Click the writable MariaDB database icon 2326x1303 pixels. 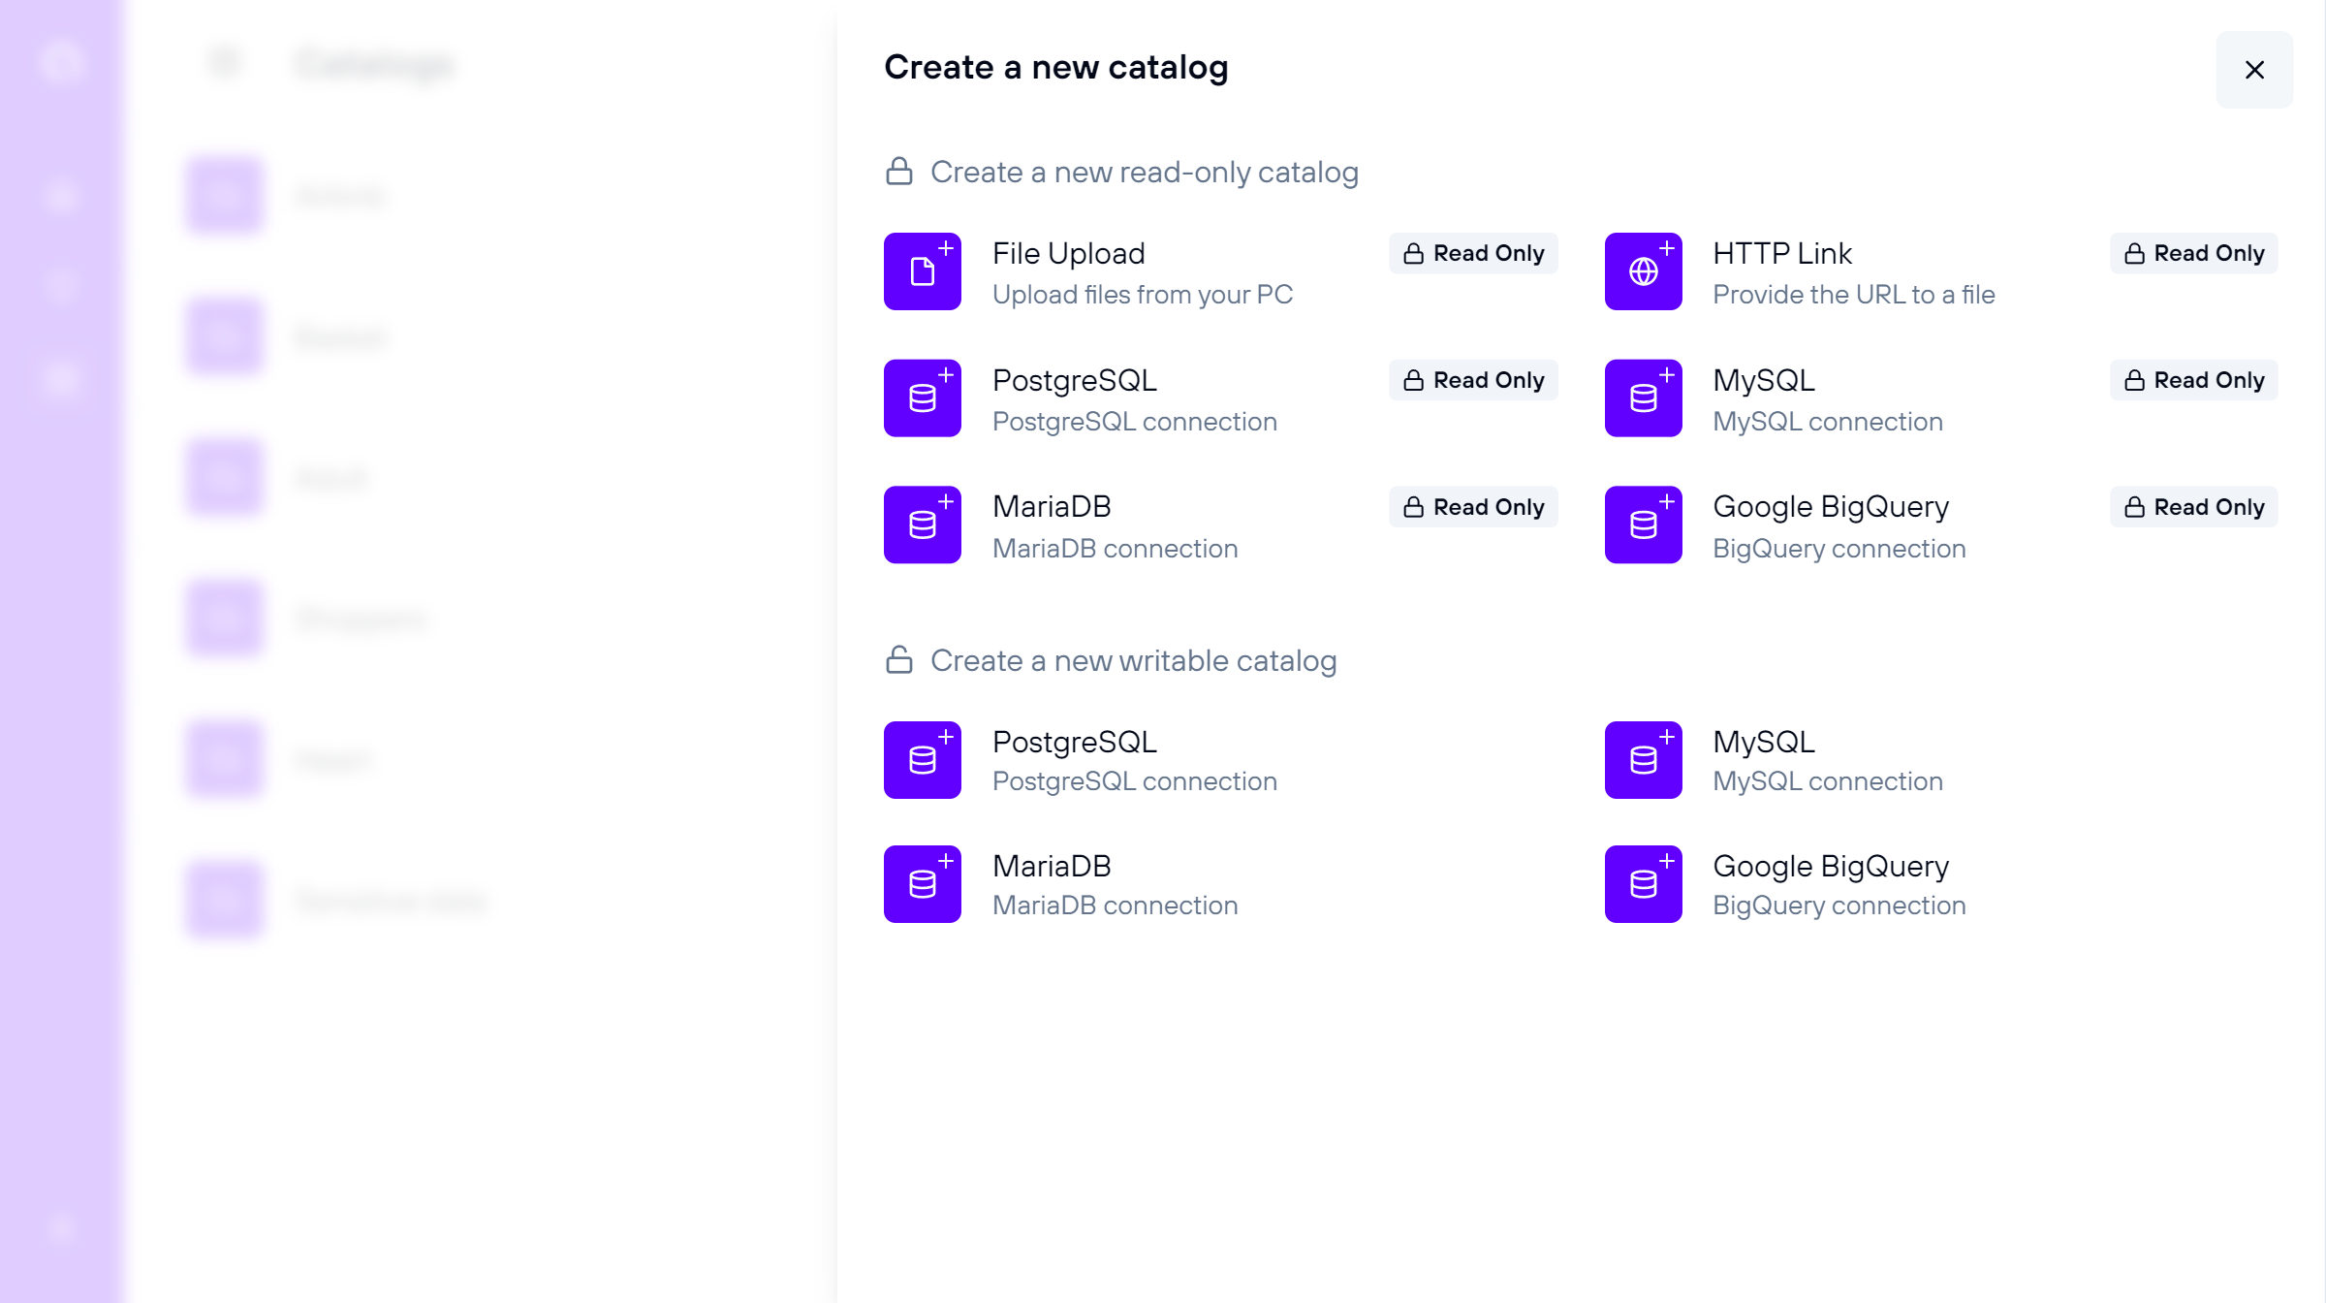tap(922, 884)
